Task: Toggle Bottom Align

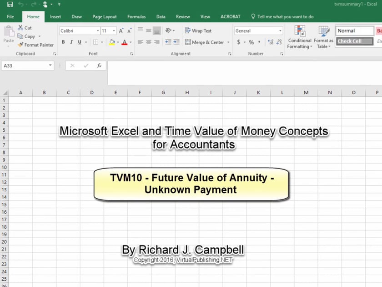Action: tap(157, 30)
